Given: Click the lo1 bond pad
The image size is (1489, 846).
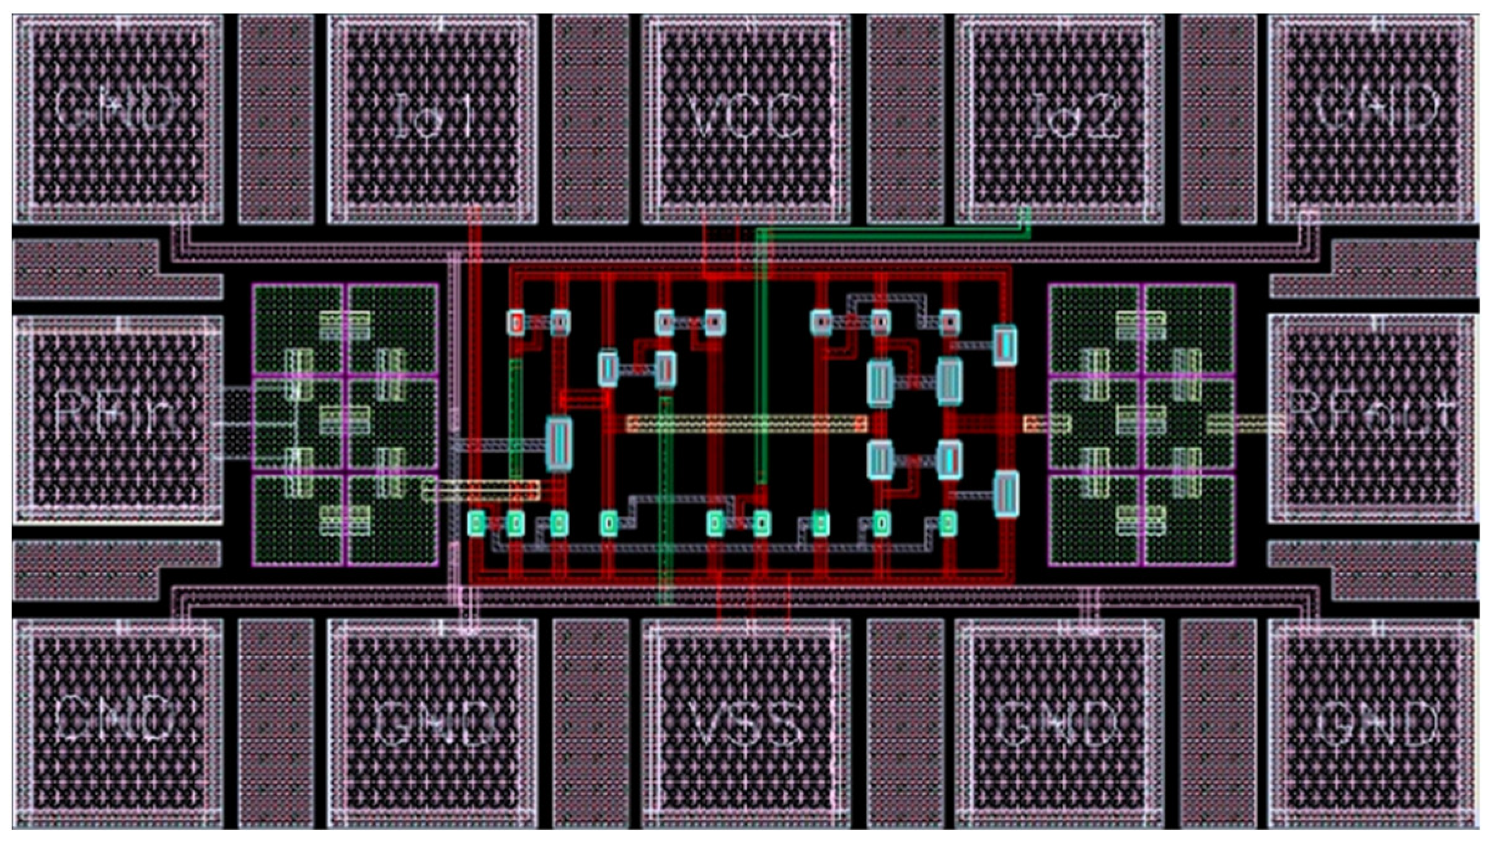Looking at the screenshot, I should pos(432,118).
